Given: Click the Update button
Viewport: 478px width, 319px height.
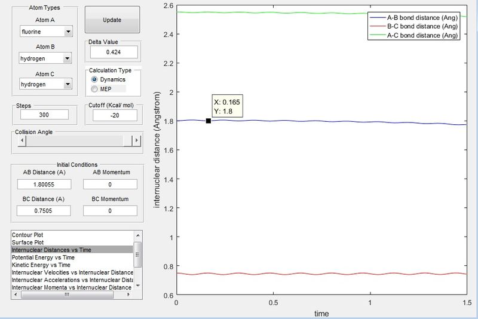Looking at the screenshot, I should (x=112, y=20).
